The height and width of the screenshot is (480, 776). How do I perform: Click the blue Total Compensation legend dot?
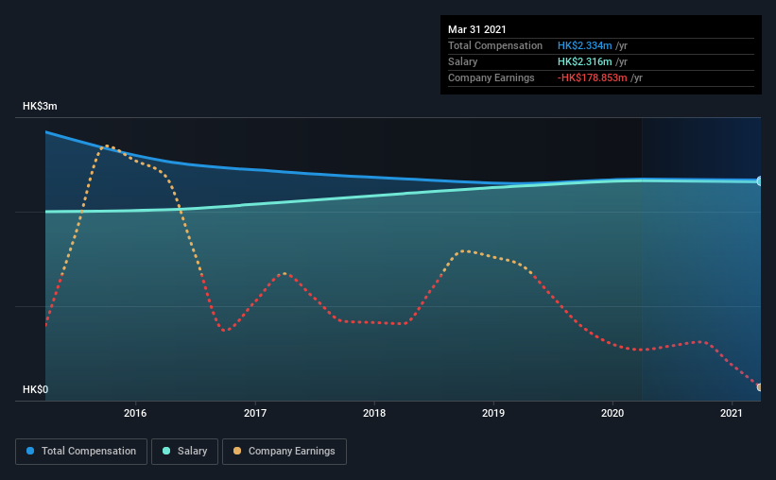tap(30, 451)
